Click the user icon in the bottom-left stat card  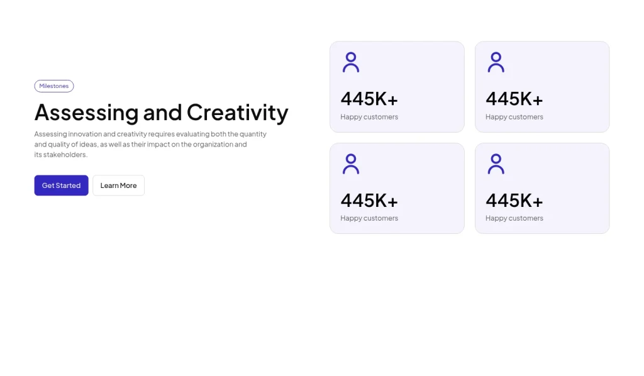tap(350, 163)
